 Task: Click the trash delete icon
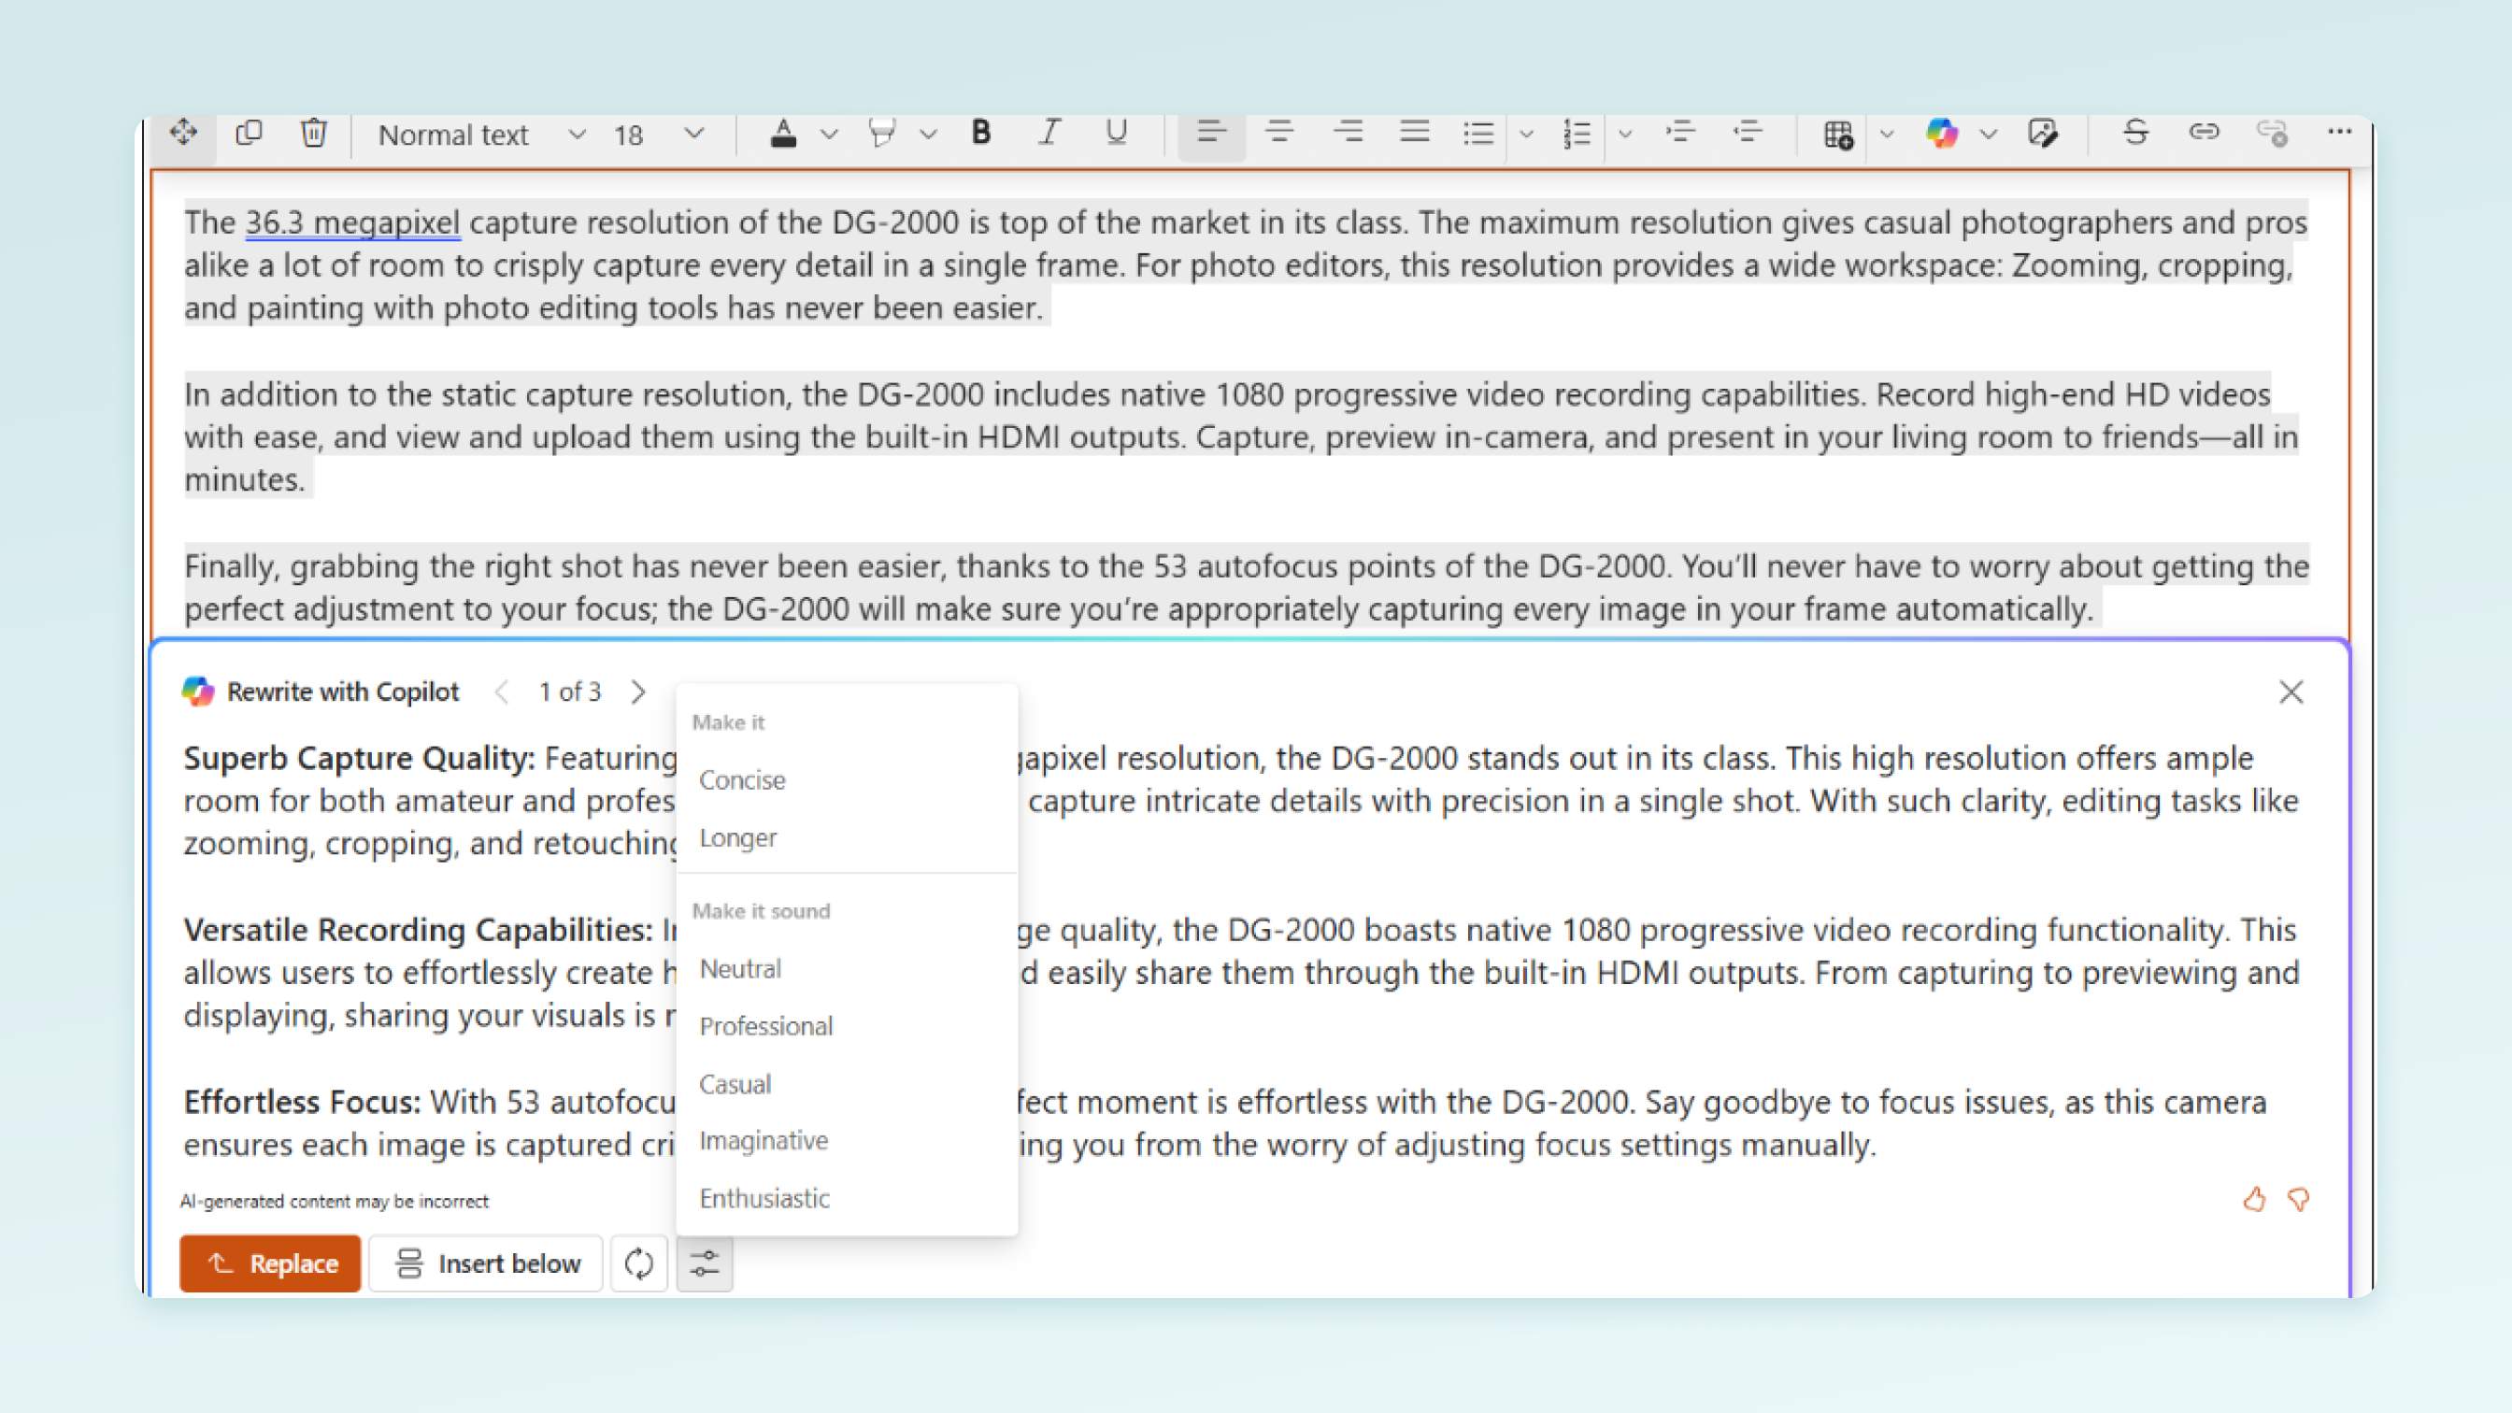(313, 132)
